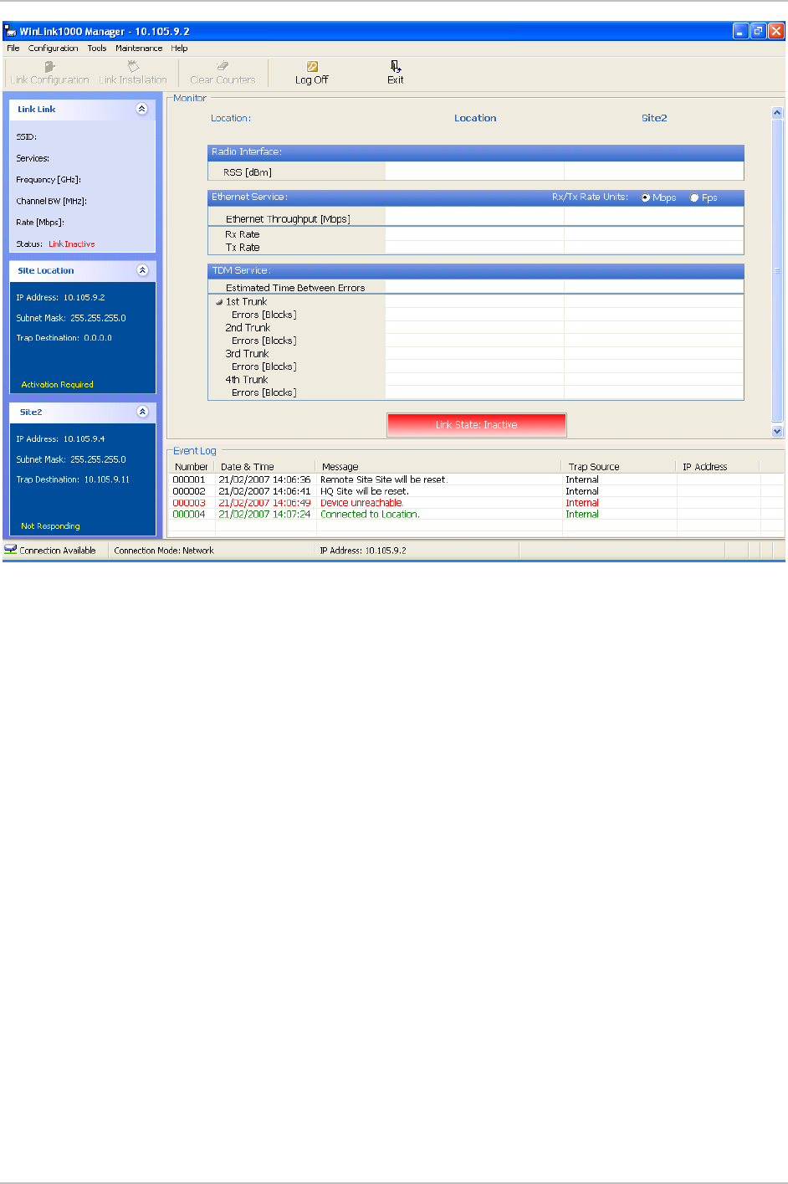The width and height of the screenshot is (788, 1184).
Task: Click the Ethernet Service section header
Action: point(476,197)
